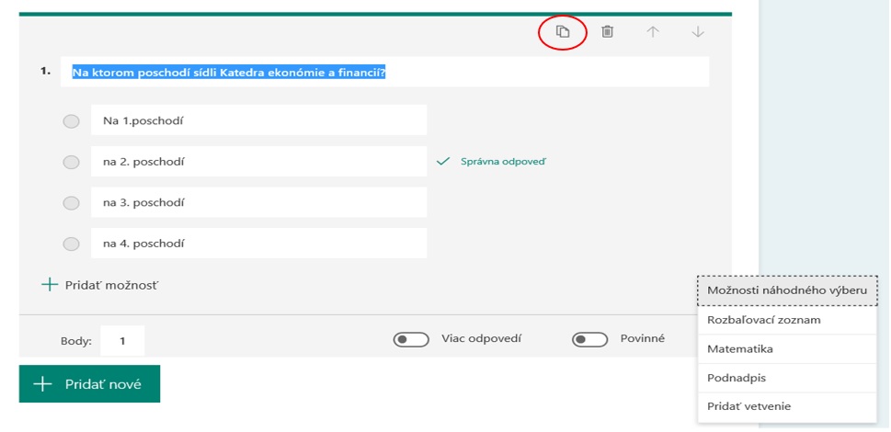This screenshot has height=432, width=891.
Task: Enable the Povinné toggle
Action: coord(589,340)
